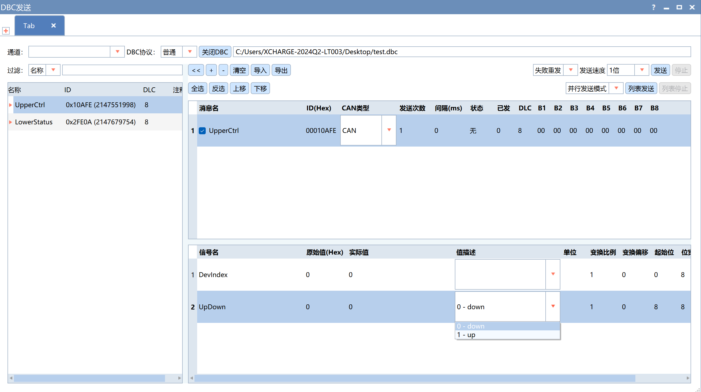
Task: Expand the UpperCtrl tree arrow
Action: coord(10,105)
